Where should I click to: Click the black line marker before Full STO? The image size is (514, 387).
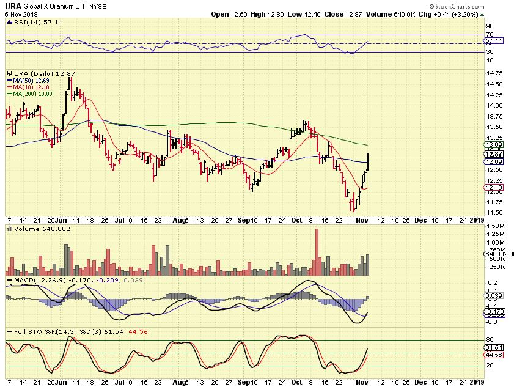10,332
